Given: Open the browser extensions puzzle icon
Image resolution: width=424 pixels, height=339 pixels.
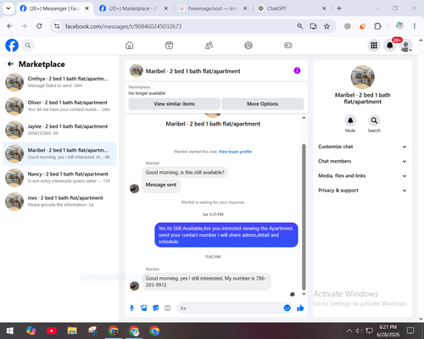Looking at the screenshot, I should coord(377,26).
